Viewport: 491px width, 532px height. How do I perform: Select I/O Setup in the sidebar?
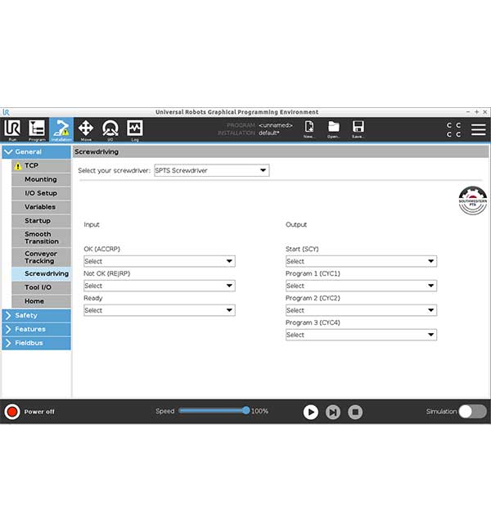[x=41, y=193]
